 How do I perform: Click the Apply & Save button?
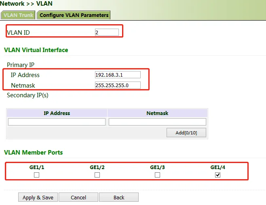[38, 197]
